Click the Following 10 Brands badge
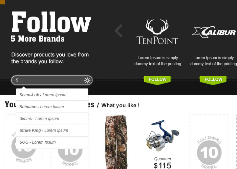 pyautogui.click(x=209, y=152)
